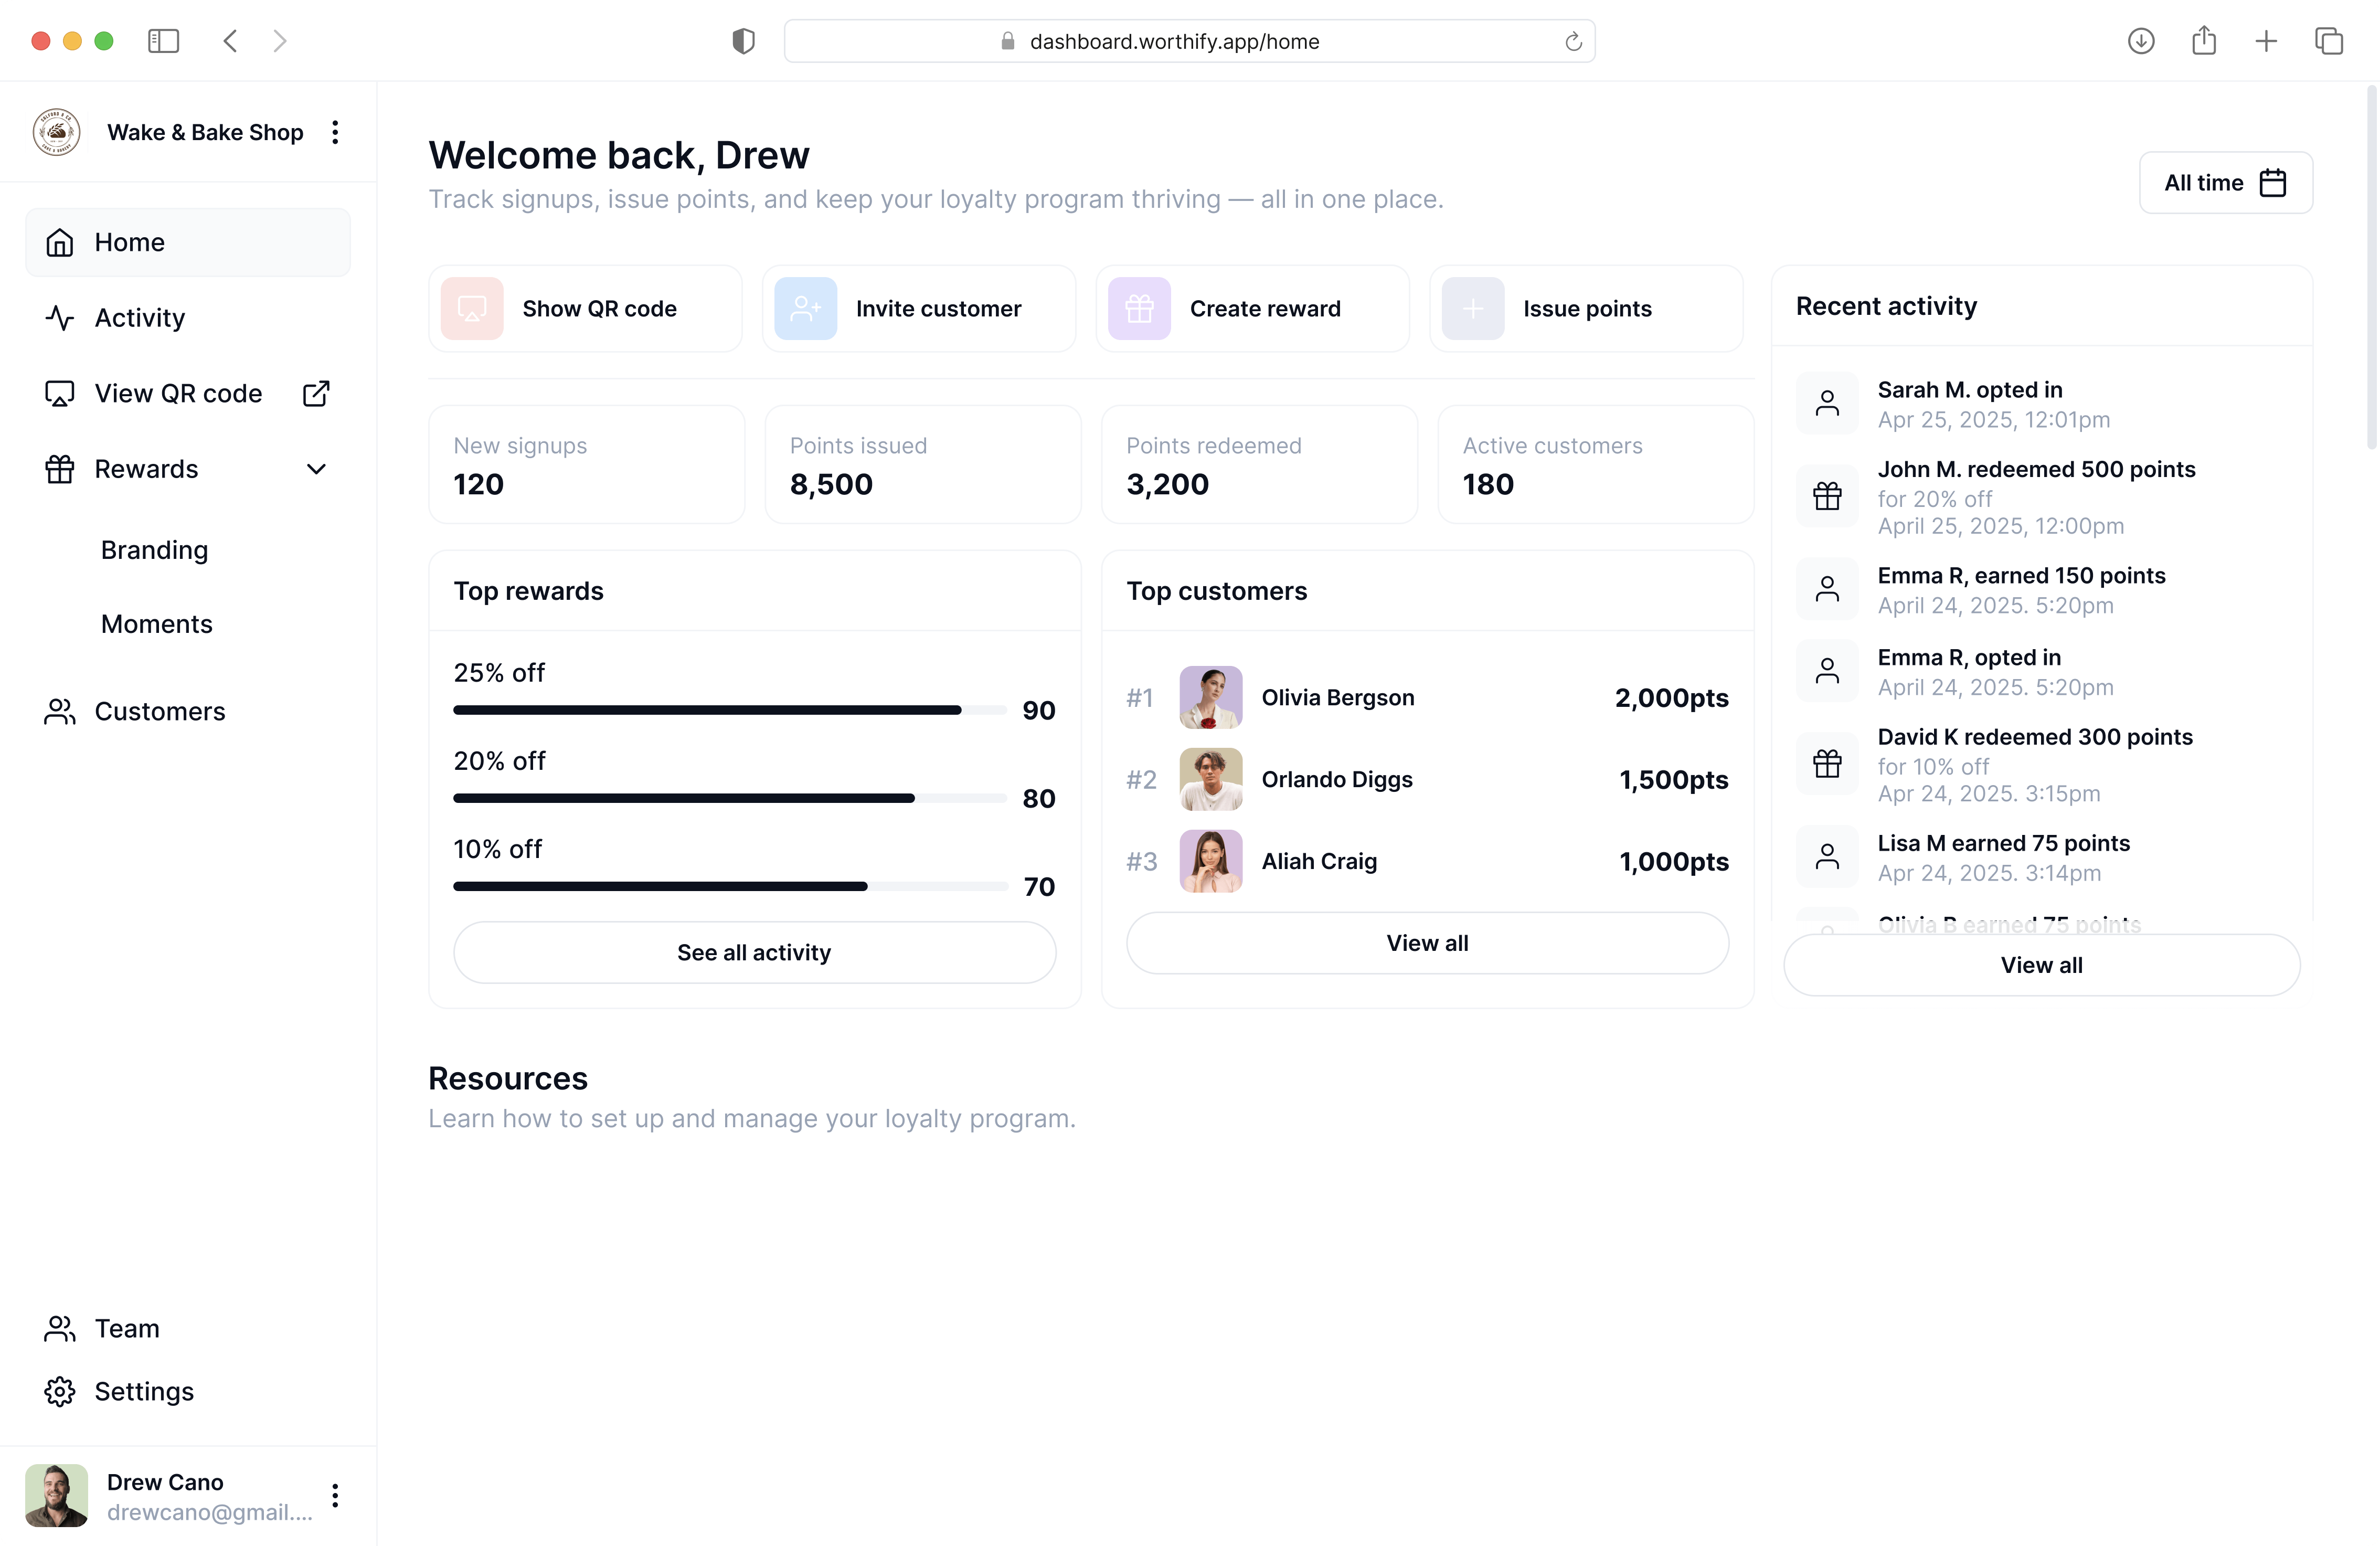Viewport: 2380px width, 1546px height.
Task: Open Activity in the sidebar
Action: [188, 318]
